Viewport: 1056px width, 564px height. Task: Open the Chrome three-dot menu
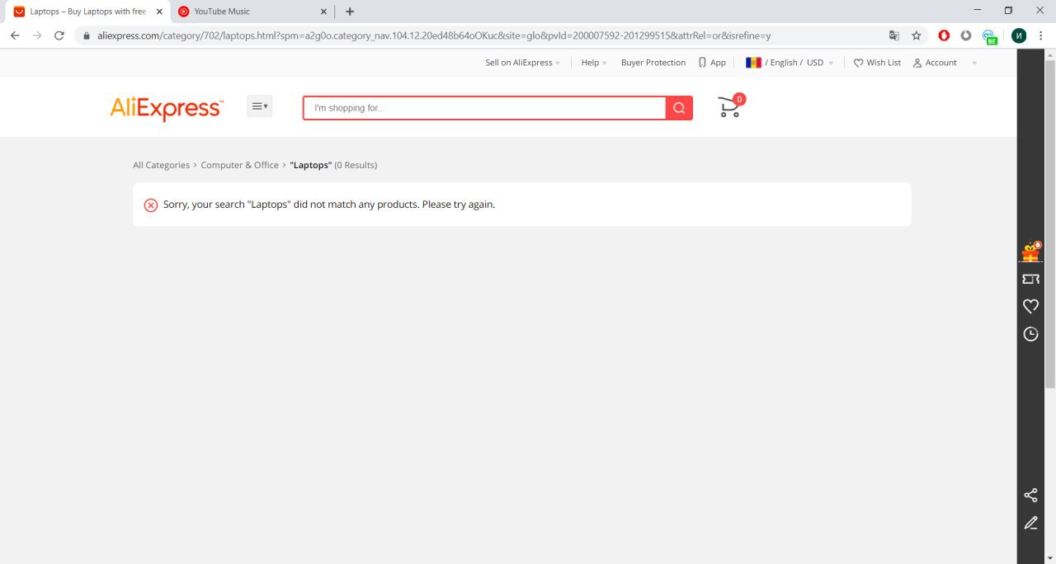click(1041, 35)
